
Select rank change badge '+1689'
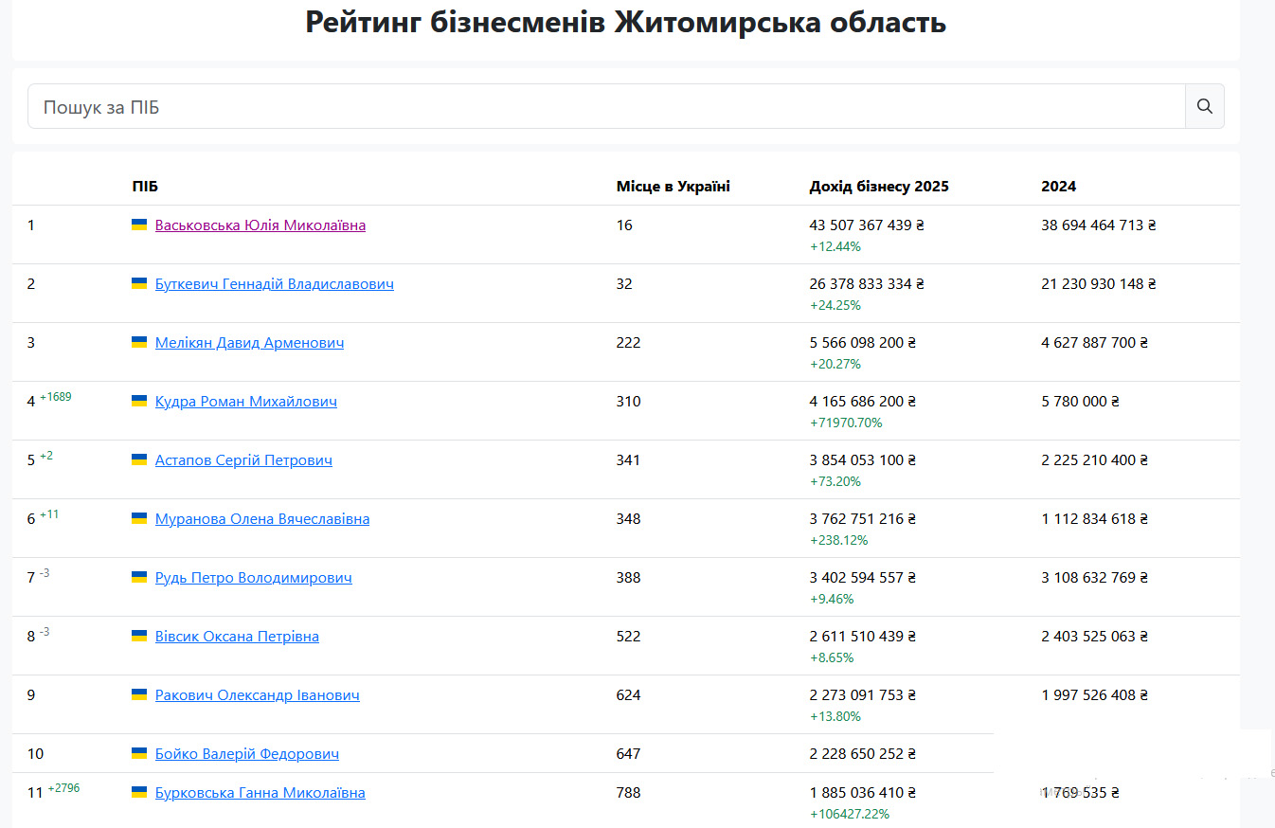pos(56,397)
